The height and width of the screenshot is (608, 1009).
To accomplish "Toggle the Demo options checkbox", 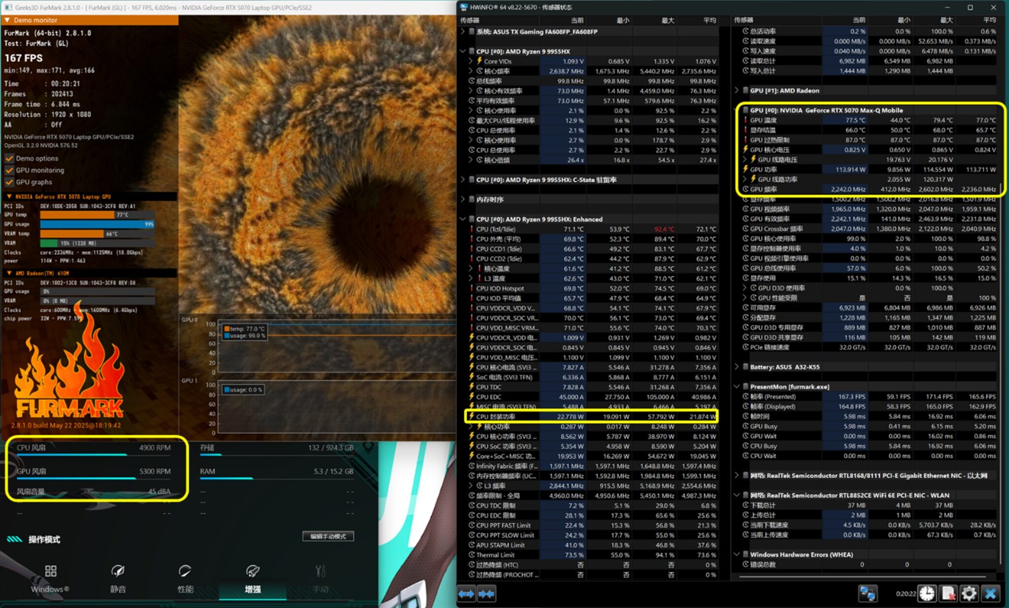I will [9, 158].
